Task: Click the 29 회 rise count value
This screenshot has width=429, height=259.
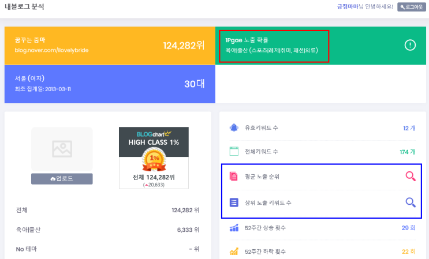Action: pos(408,228)
